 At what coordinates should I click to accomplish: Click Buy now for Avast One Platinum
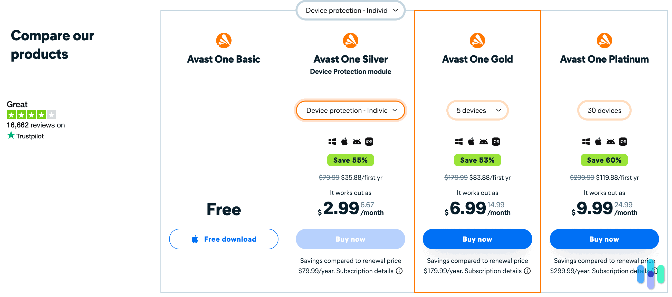(604, 239)
